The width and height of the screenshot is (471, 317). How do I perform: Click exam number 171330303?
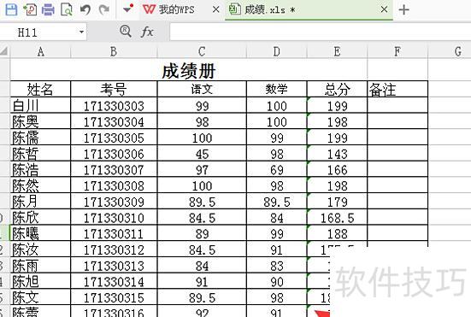point(114,105)
